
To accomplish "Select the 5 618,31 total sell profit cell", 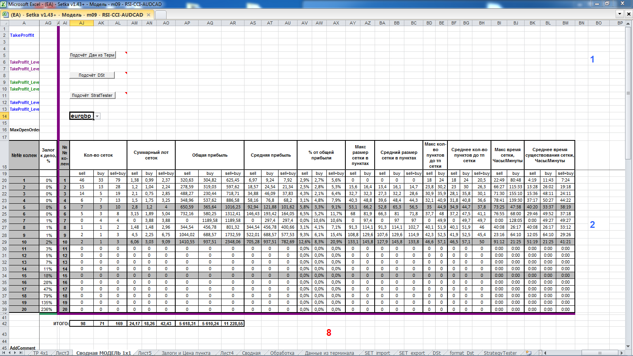I will click(x=187, y=324).
